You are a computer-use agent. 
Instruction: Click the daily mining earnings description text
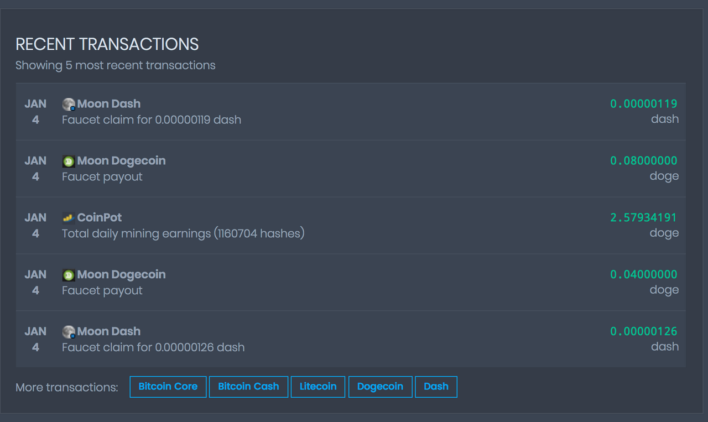[183, 233]
